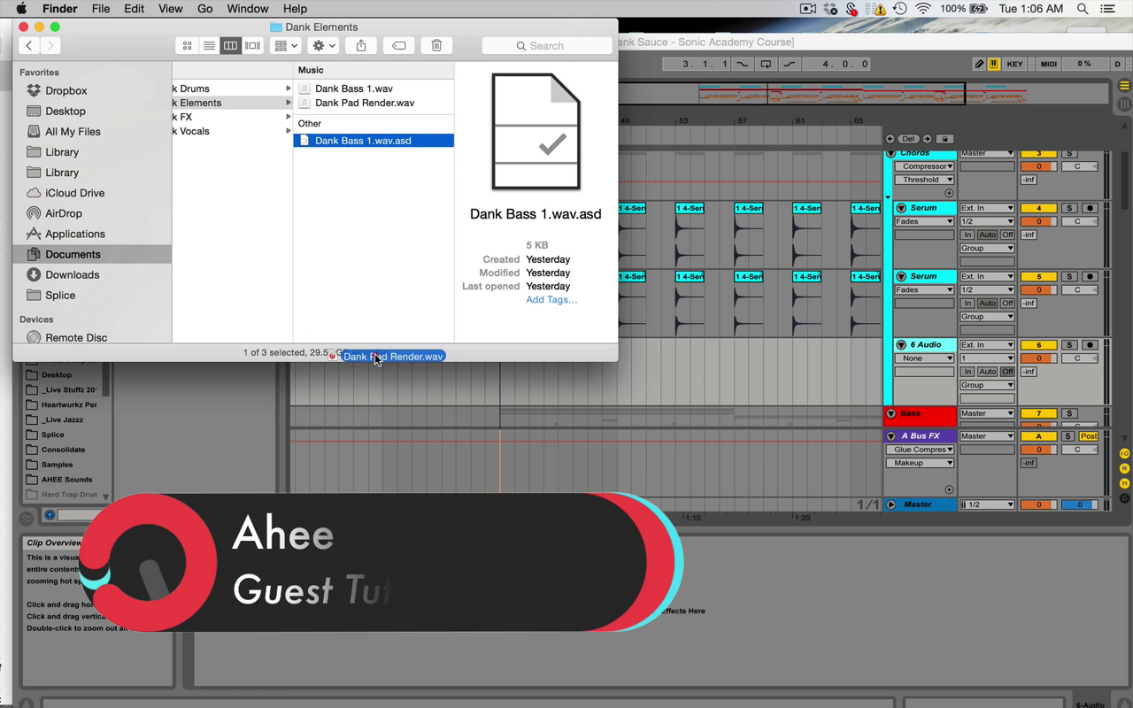Enable Draw Mode pencil in Ableton
This screenshot has width=1133, height=708.
pyautogui.click(x=979, y=64)
